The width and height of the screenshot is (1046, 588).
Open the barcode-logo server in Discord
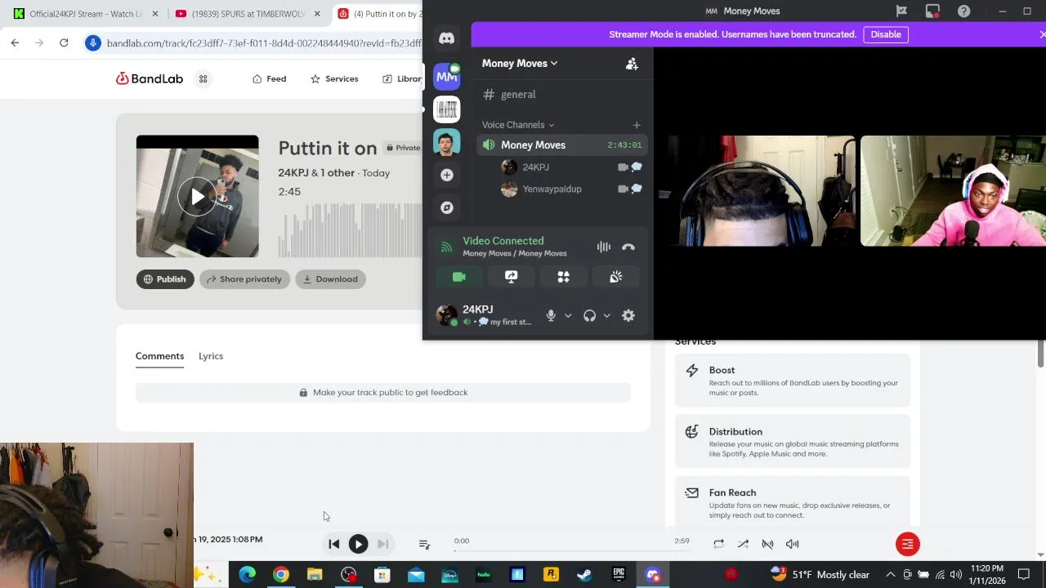[446, 109]
